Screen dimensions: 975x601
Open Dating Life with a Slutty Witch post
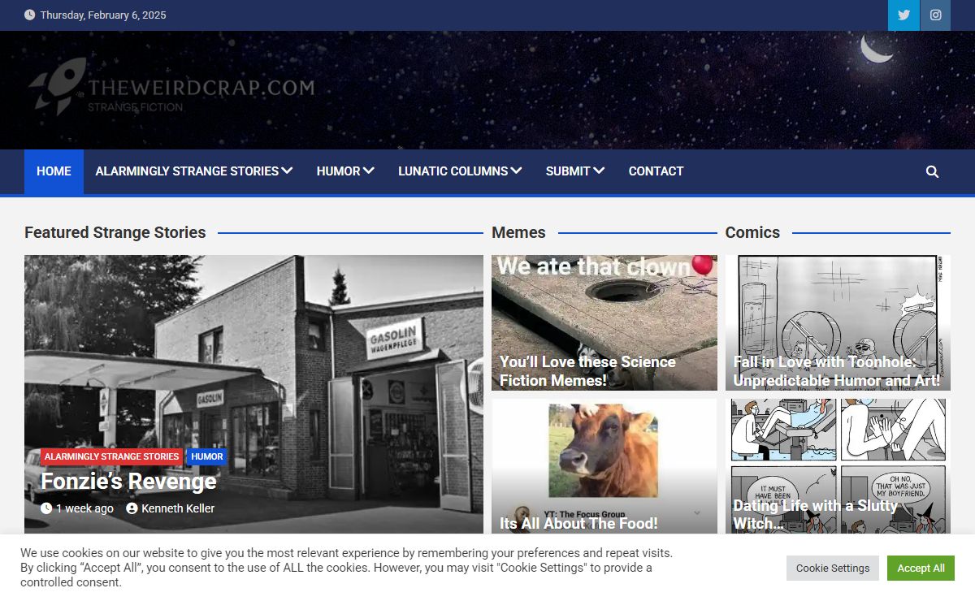pos(815,514)
